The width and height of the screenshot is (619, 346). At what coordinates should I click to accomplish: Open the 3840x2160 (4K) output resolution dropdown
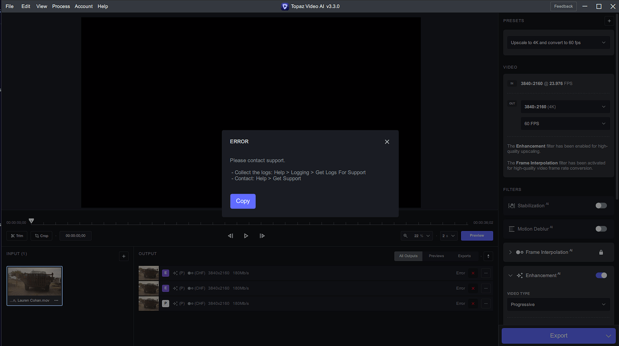click(x=565, y=107)
